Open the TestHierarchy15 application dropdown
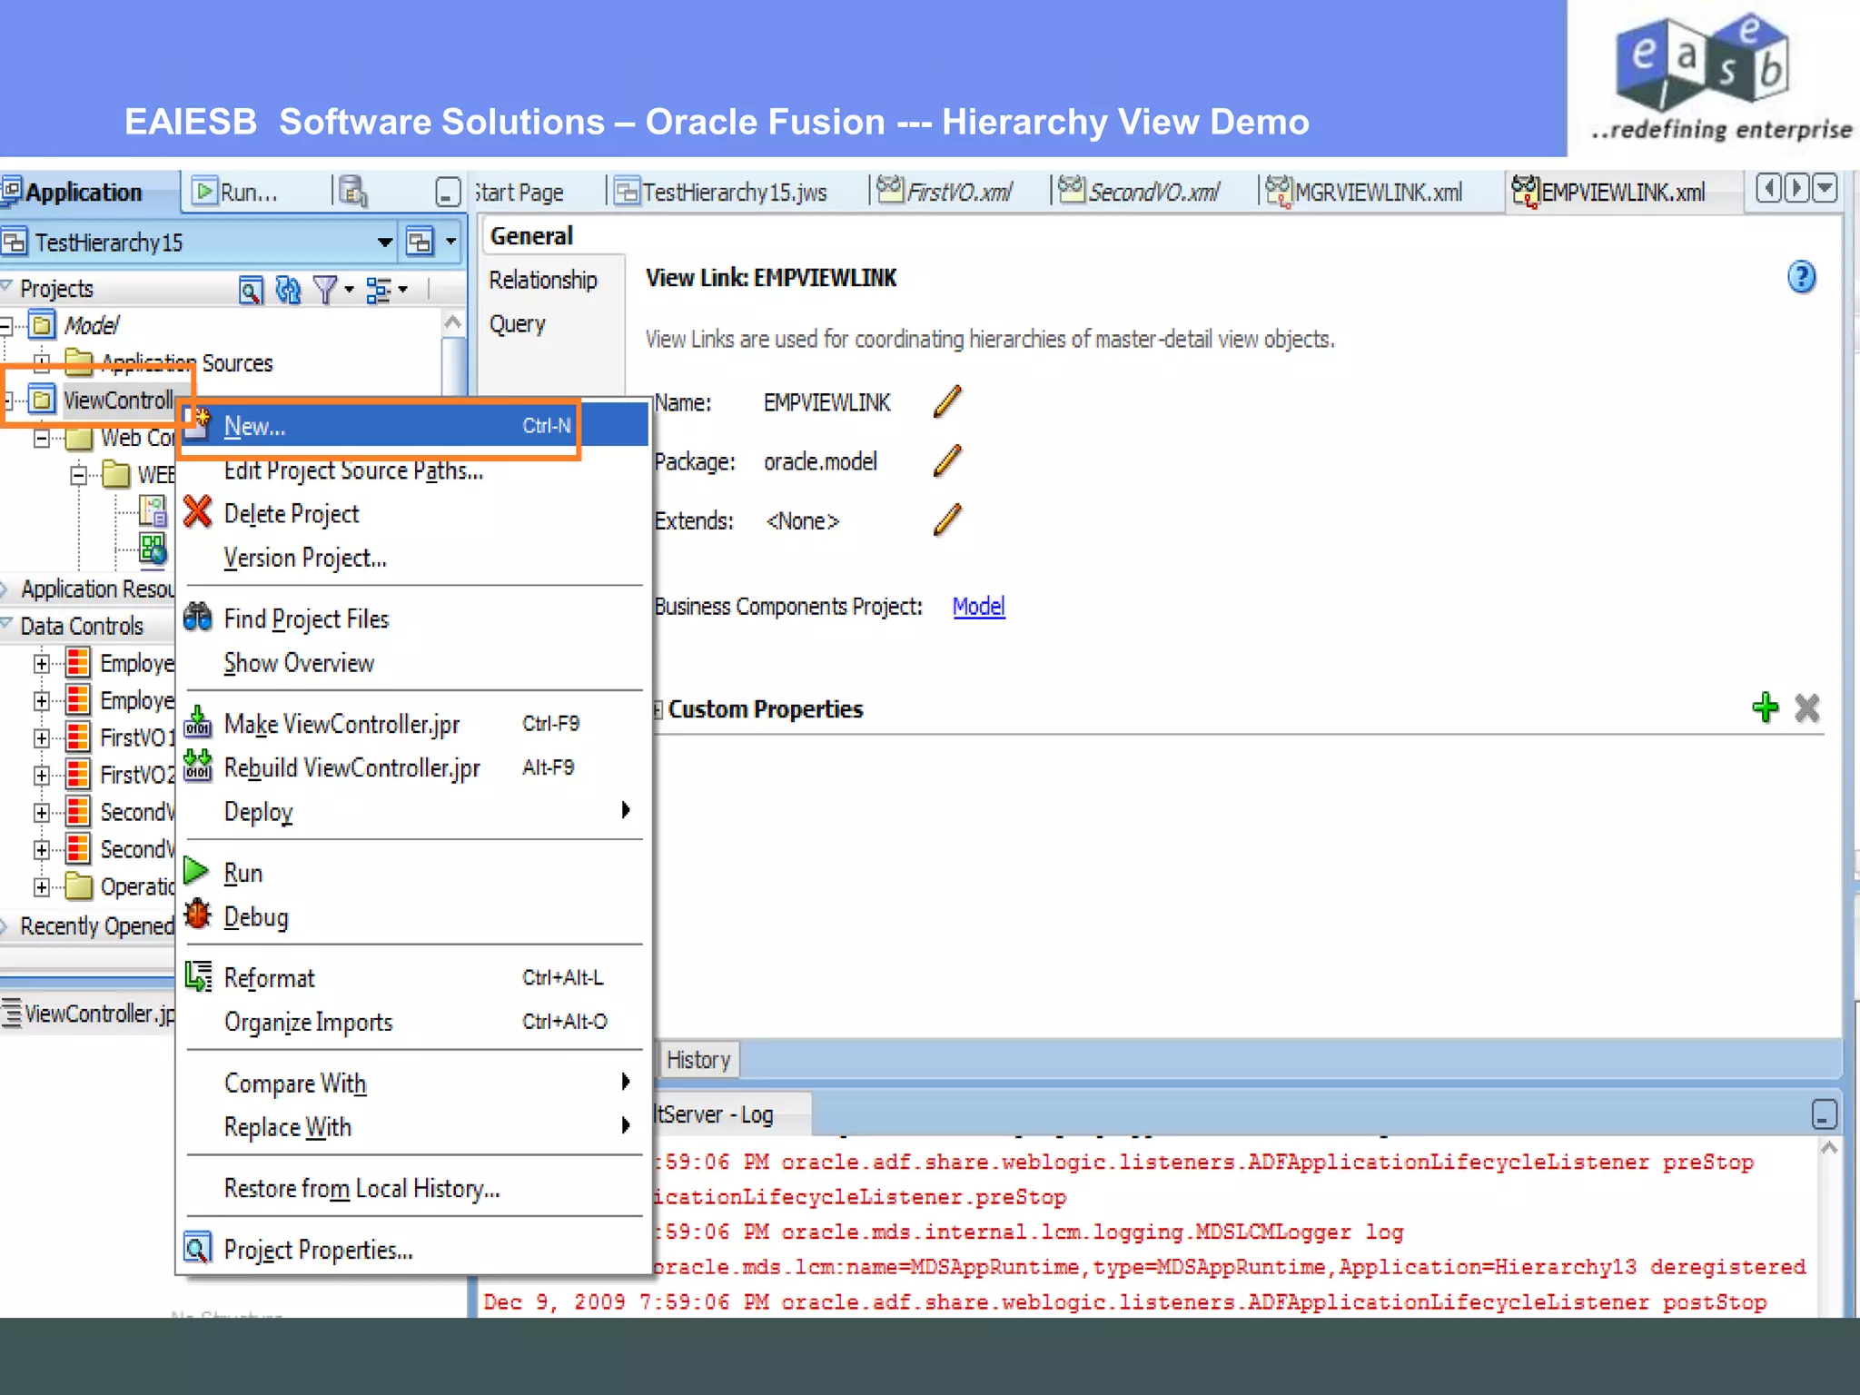Image resolution: width=1860 pixels, height=1395 pixels. [x=385, y=242]
